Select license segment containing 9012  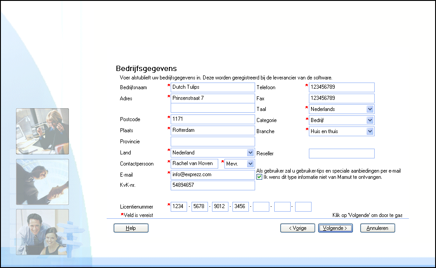tap(220, 207)
